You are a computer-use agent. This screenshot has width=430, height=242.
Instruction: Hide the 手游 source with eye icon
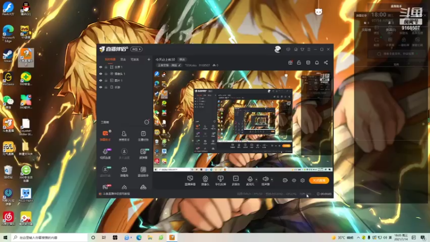pyautogui.click(x=101, y=87)
